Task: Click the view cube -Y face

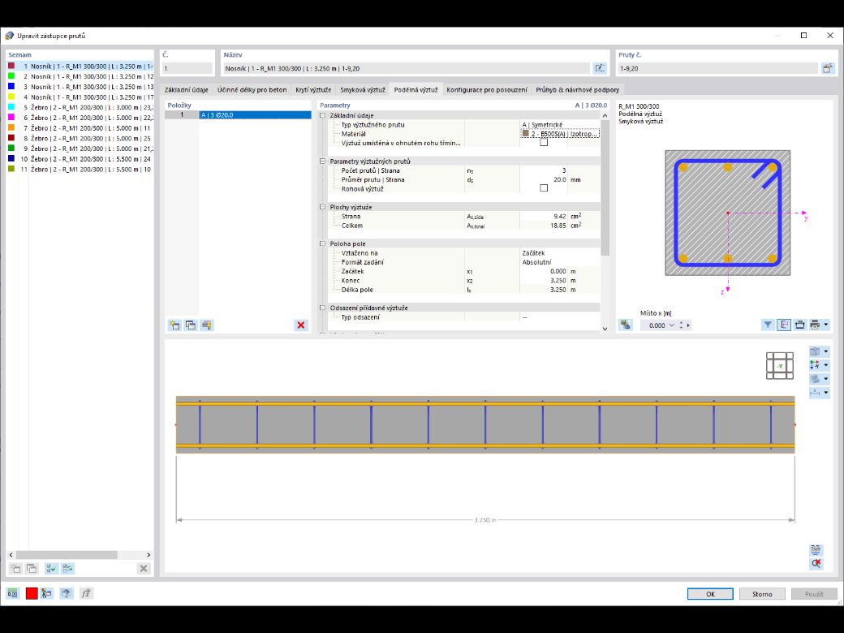Action: point(780,366)
